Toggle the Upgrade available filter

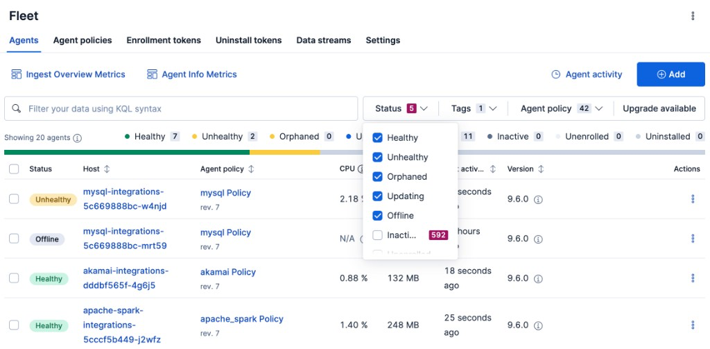tap(659, 109)
